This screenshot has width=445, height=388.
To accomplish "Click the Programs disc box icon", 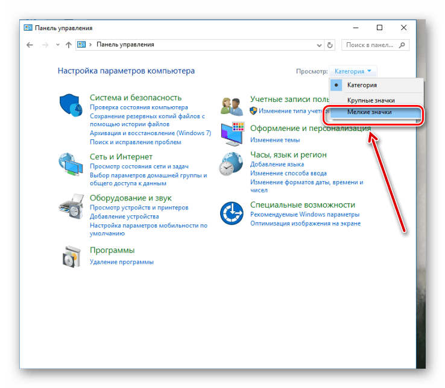I will [x=71, y=257].
